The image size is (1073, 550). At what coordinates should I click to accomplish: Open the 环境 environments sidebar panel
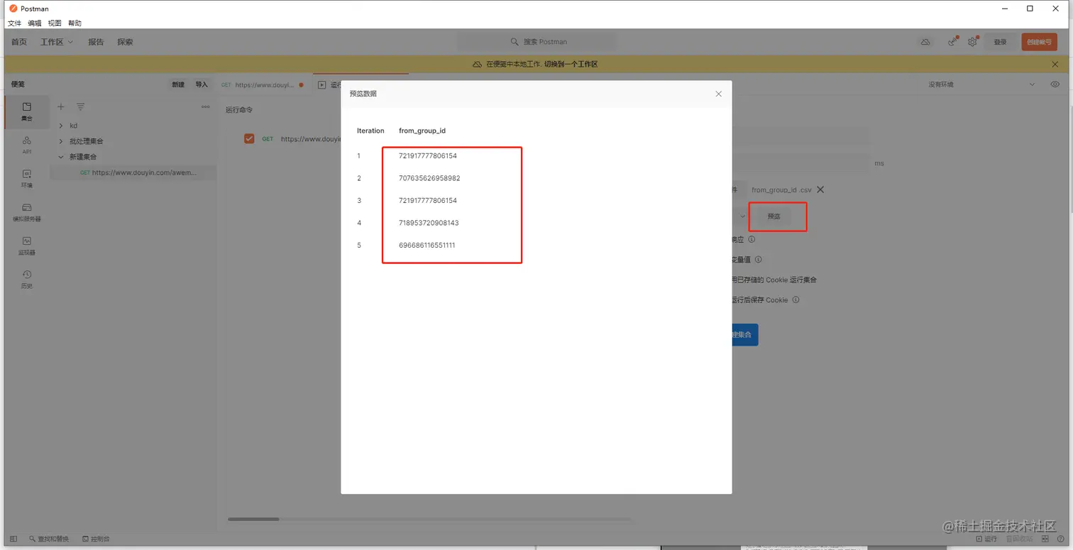click(27, 178)
